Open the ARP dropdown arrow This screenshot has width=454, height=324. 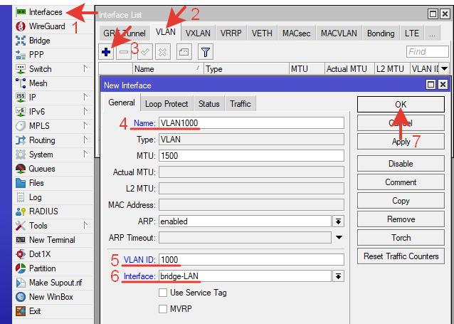(338, 221)
